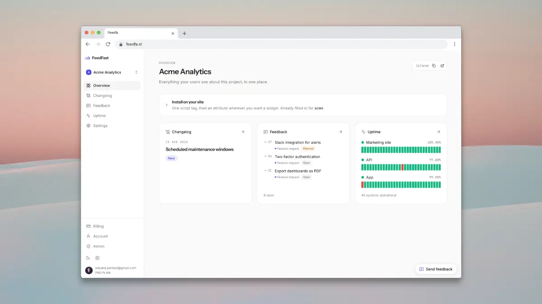This screenshot has width=542, height=304.
Task: Click All systems operational status
Action: [378, 195]
